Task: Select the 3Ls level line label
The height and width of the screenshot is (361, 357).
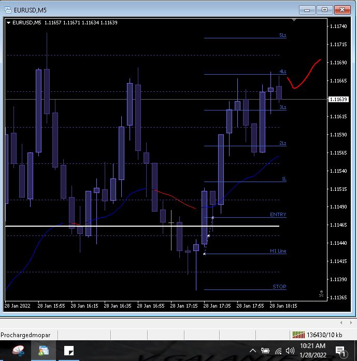Action: click(x=283, y=107)
